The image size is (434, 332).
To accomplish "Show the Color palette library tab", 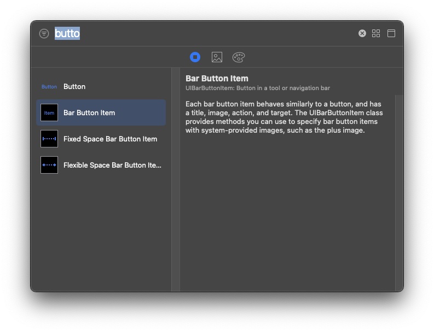I will pos(239,57).
